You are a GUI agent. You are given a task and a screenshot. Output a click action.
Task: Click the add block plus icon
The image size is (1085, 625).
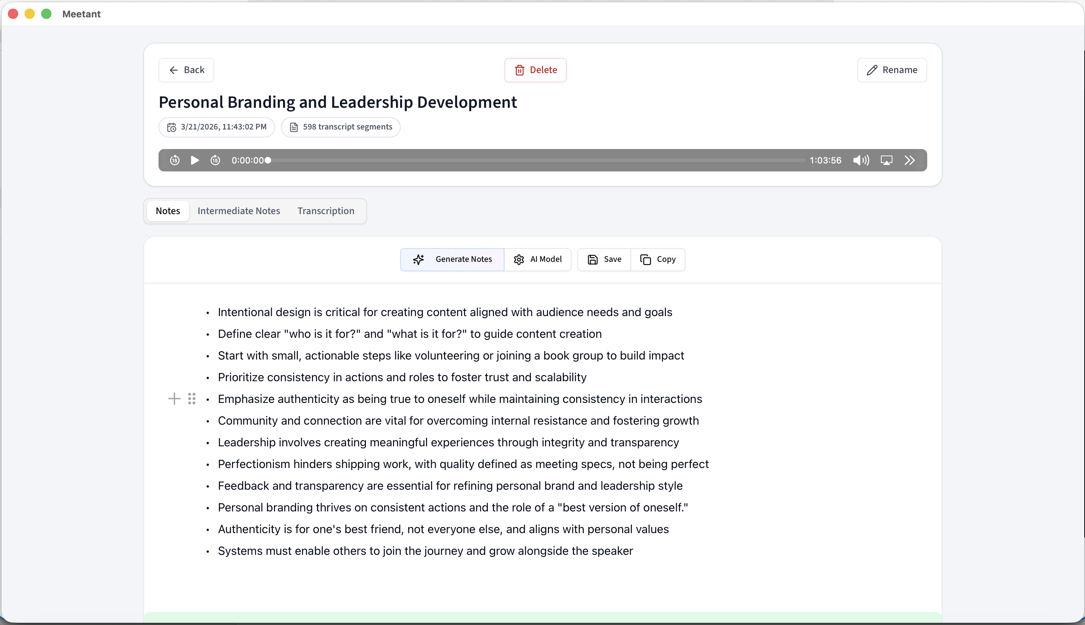pyautogui.click(x=174, y=399)
